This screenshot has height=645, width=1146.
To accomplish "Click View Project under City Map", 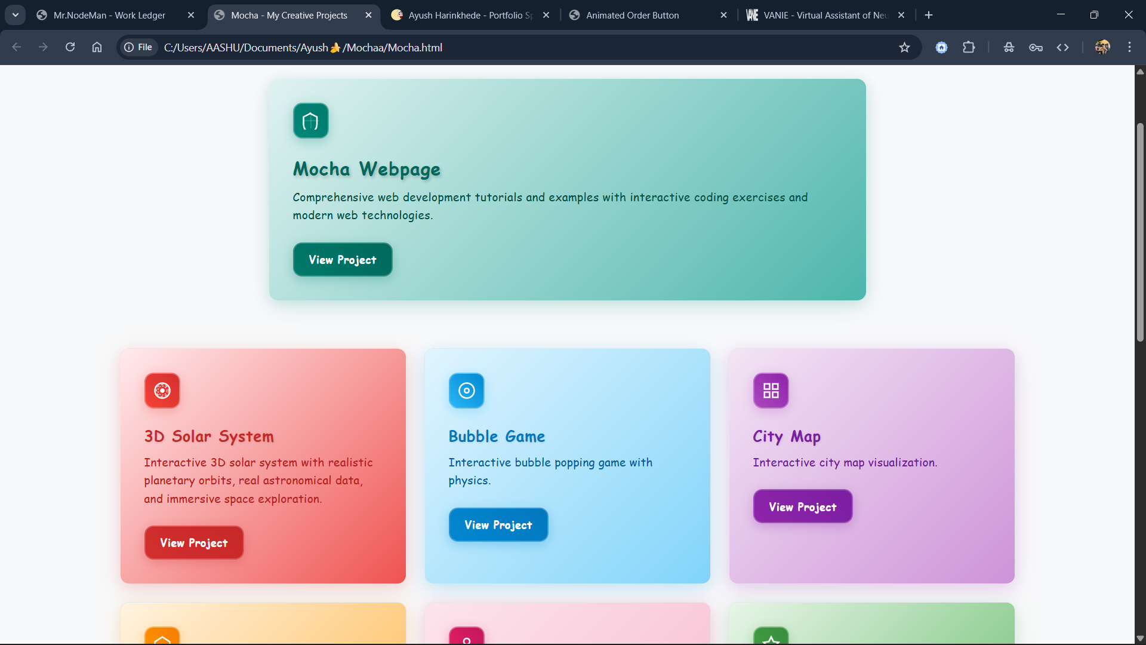I will coord(802,507).
